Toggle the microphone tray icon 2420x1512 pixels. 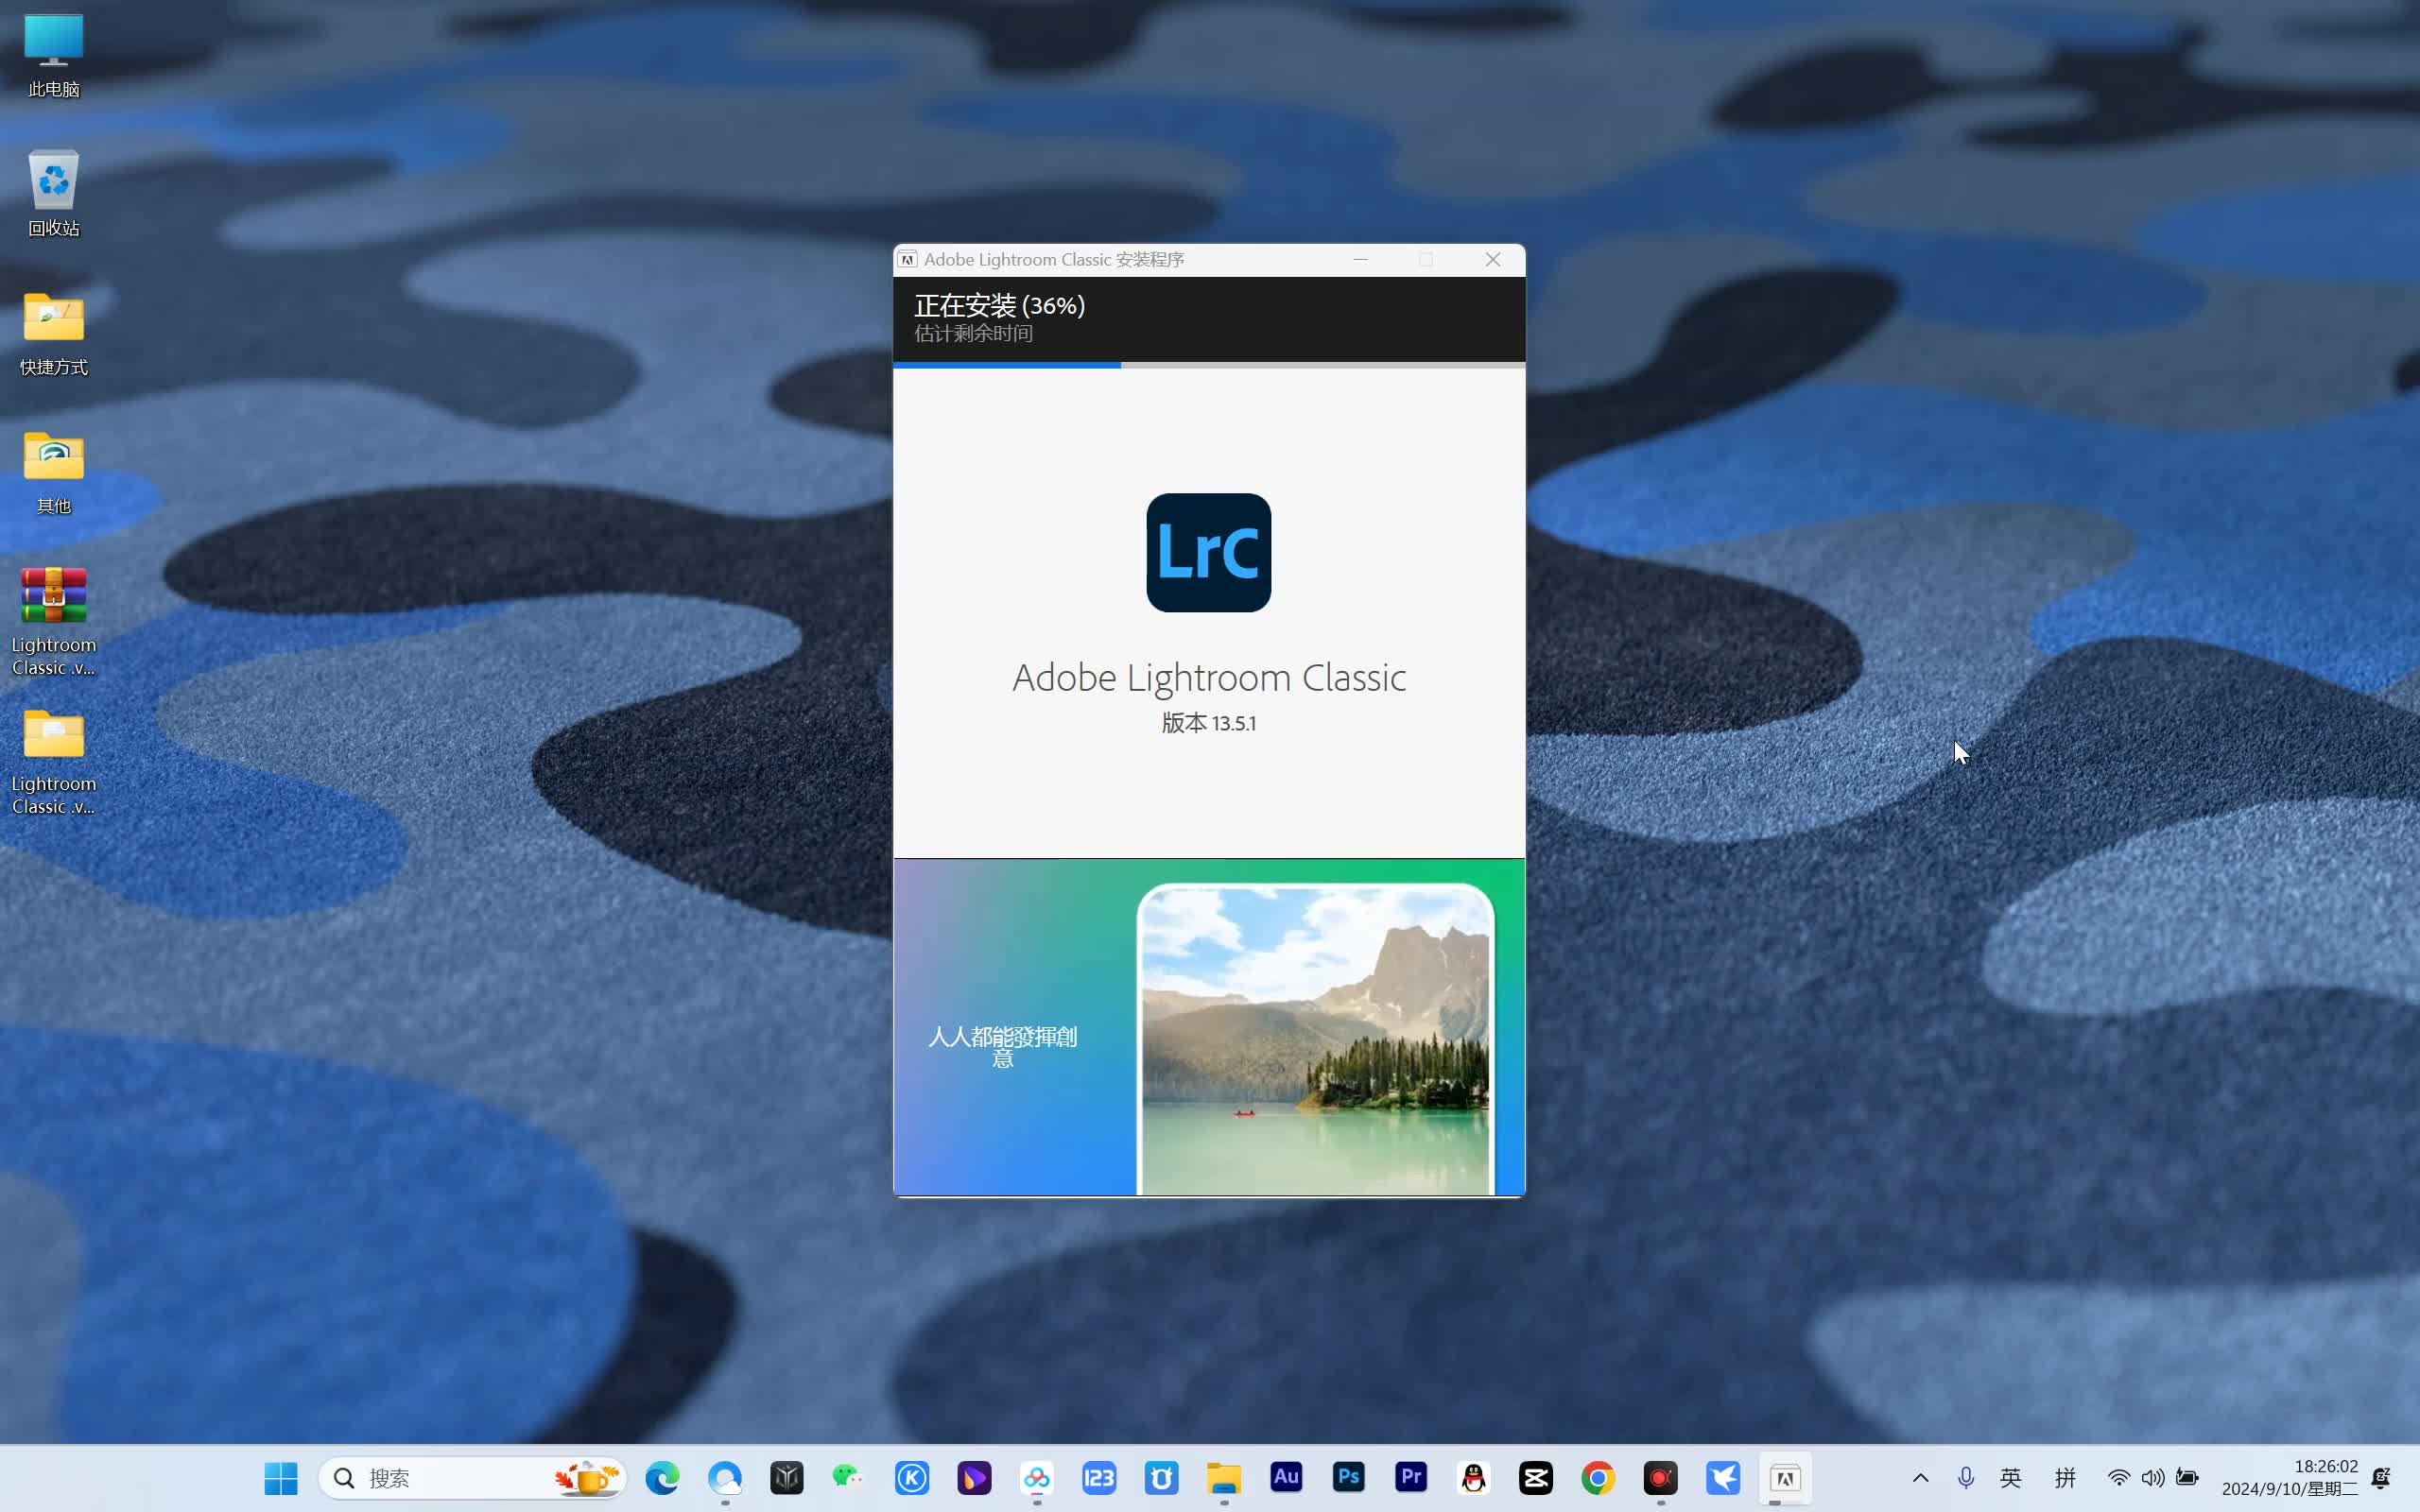[1966, 1477]
